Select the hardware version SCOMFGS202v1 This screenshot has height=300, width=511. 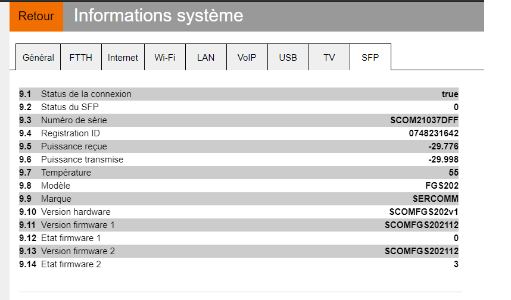click(423, 212)
